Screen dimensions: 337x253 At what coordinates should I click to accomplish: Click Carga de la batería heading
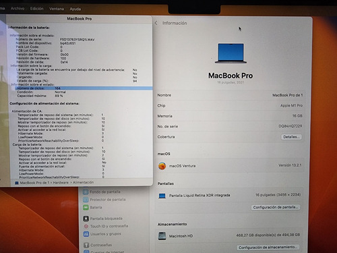(27, 144)
